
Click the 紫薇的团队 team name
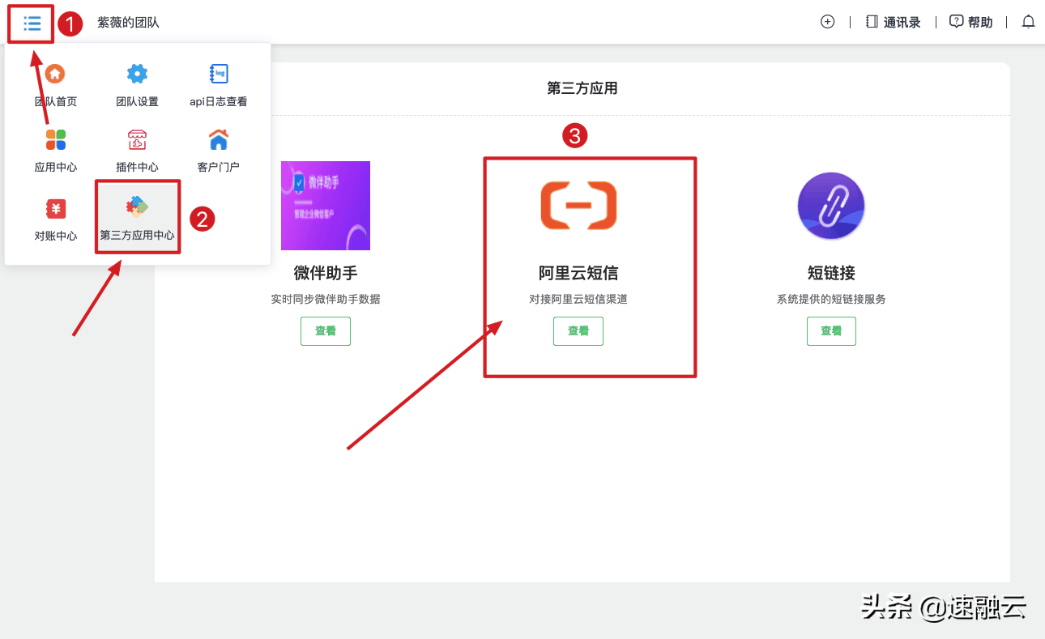[128, 23]
